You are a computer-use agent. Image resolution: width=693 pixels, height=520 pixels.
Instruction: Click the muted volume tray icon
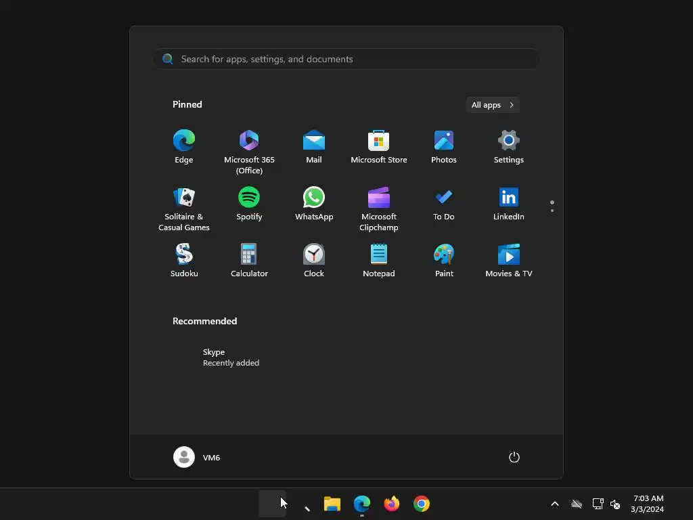(614, 504)
